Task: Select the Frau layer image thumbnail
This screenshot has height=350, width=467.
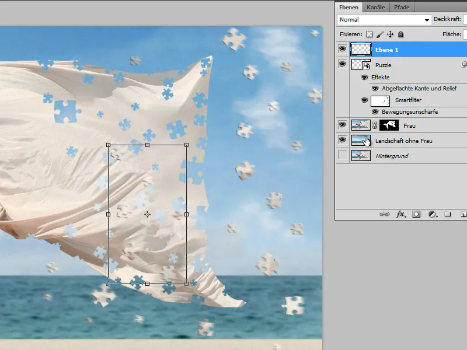Action: coord(361,125)
